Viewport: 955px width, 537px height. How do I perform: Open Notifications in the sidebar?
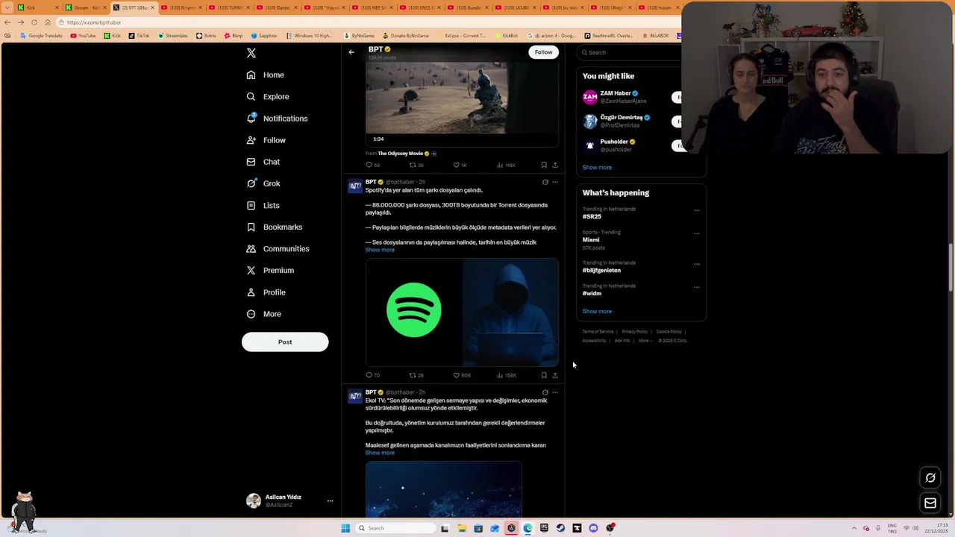[277, 119]
